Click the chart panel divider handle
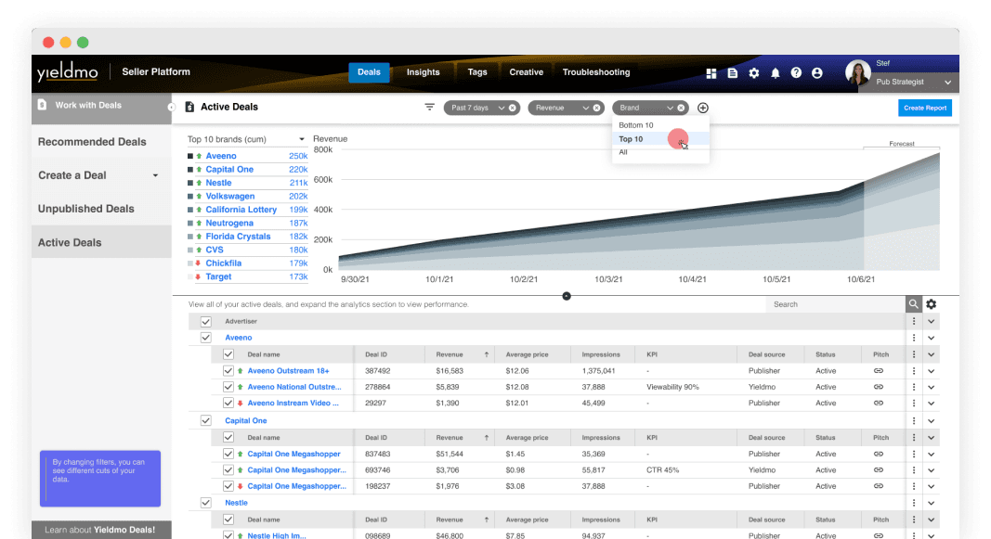Screen dimensions: 991x539 point(567,296)
